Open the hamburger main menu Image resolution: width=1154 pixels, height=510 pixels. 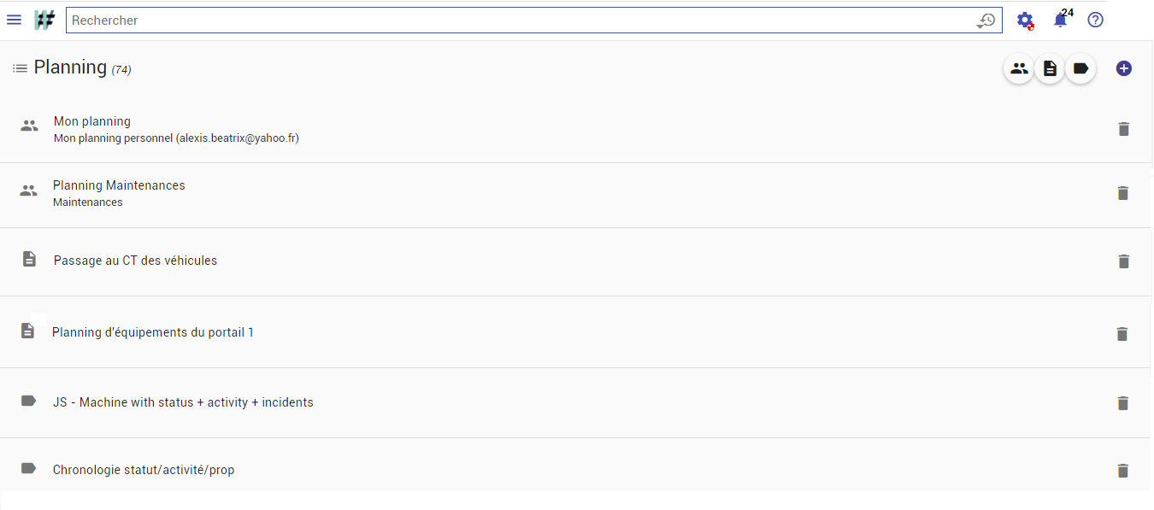tap(14, 20)
